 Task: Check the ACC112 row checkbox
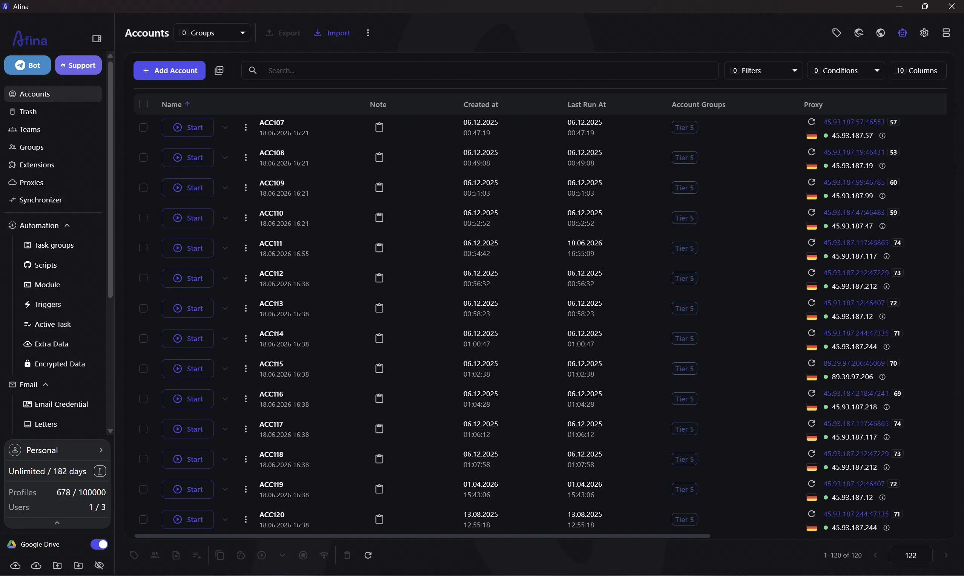click(143, 278)
